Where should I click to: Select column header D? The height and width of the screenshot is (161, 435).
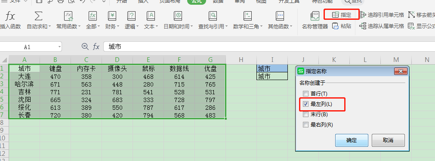pos(117,60)
